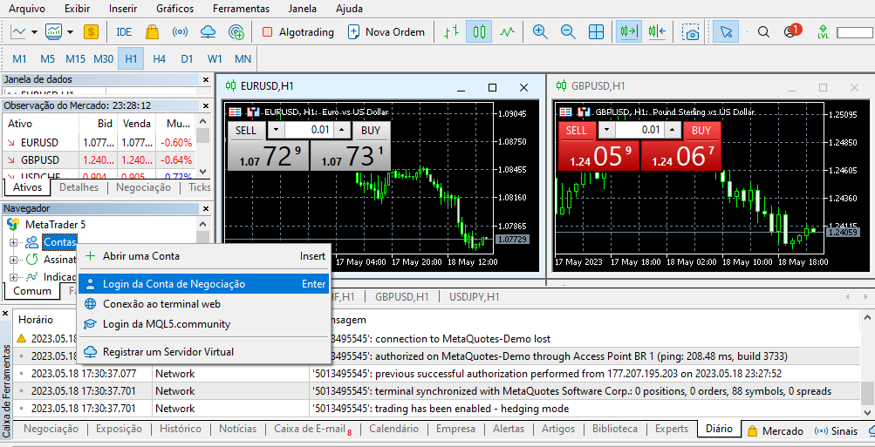Click the EURUSD chart SELL button

pos(246,131)
